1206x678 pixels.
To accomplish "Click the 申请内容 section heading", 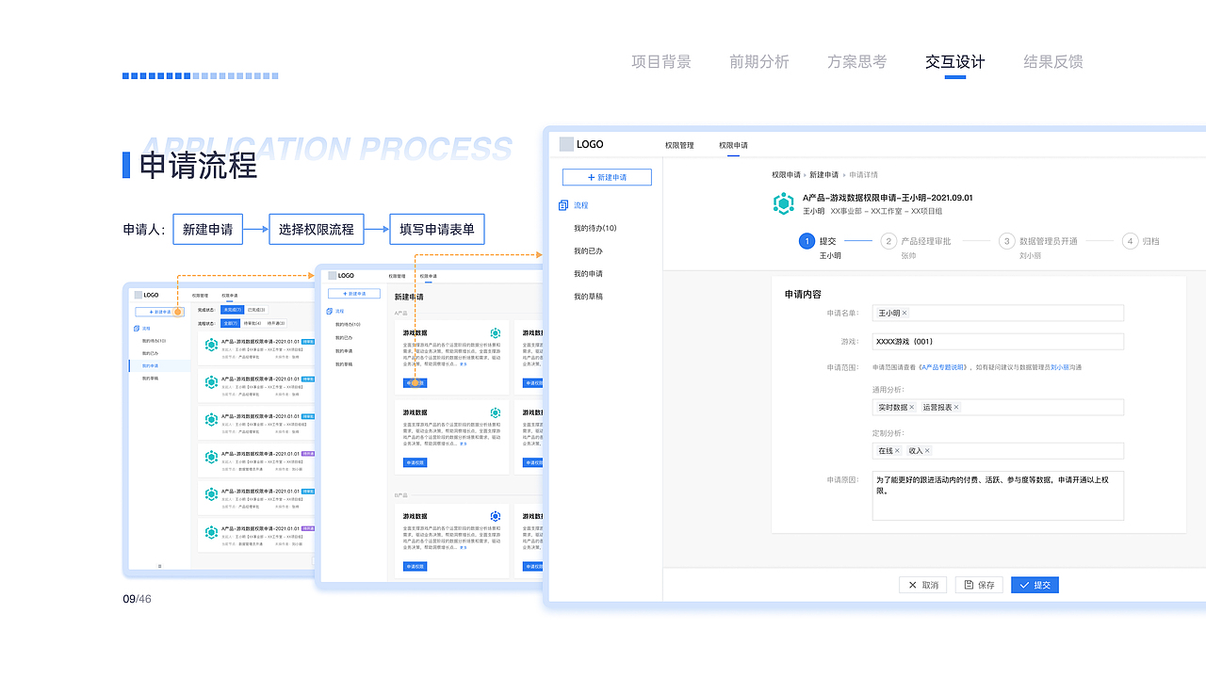I will pos(803,295).
